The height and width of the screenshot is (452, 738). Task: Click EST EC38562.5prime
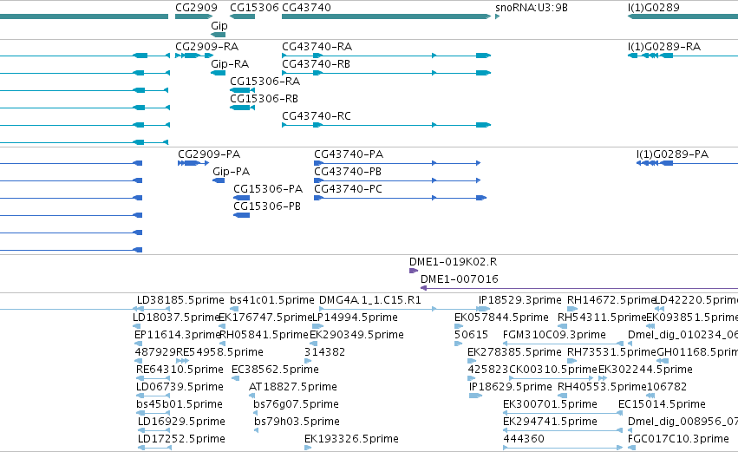[275, 370]
